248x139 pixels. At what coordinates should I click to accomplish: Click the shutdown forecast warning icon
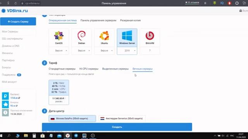click(5, 112)
